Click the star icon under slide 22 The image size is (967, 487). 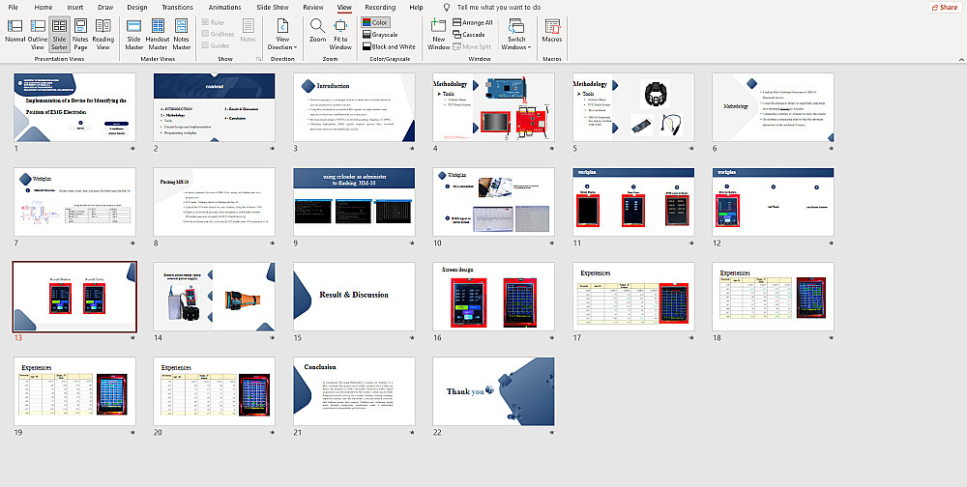tap(551, 433)
